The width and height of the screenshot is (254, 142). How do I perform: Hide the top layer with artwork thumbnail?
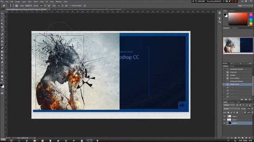click(225, 116)
